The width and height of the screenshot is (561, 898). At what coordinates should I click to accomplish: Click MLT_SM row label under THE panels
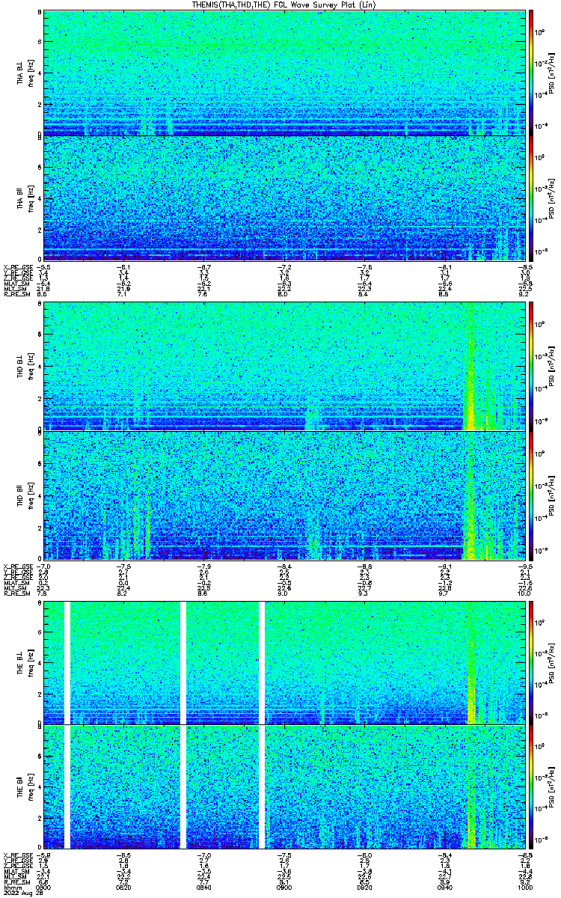click(15, 876)
